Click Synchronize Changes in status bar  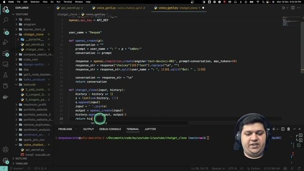coord(29,169)
